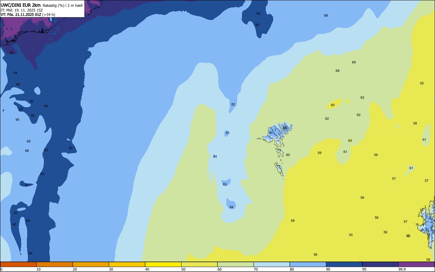Choose the 60–70 light green legend swatch
The image size is (435, 272).
[236, 264]
